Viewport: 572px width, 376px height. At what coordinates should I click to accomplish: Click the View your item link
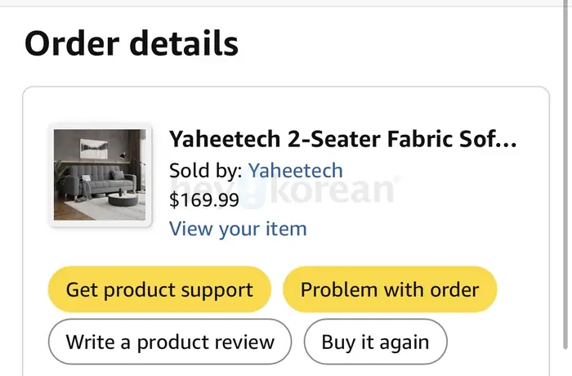pos(238,229)
